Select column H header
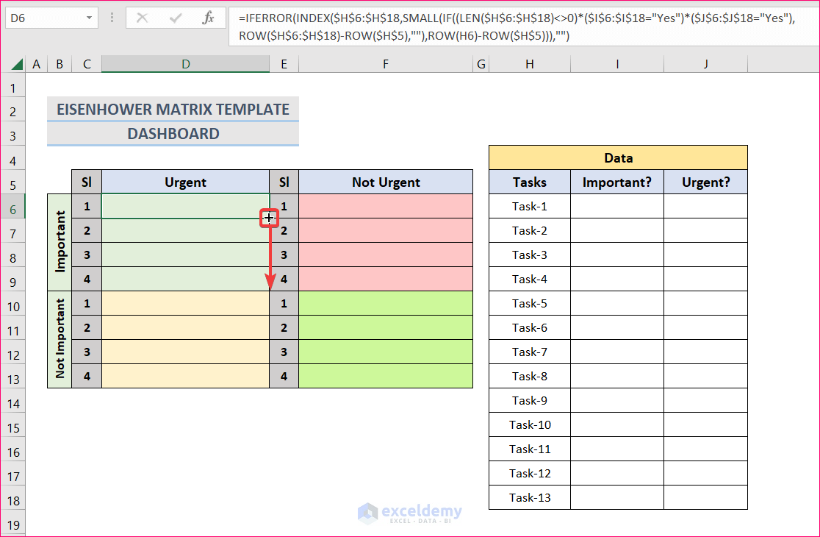This screenshot has width=820, height=537. point(530,64)
